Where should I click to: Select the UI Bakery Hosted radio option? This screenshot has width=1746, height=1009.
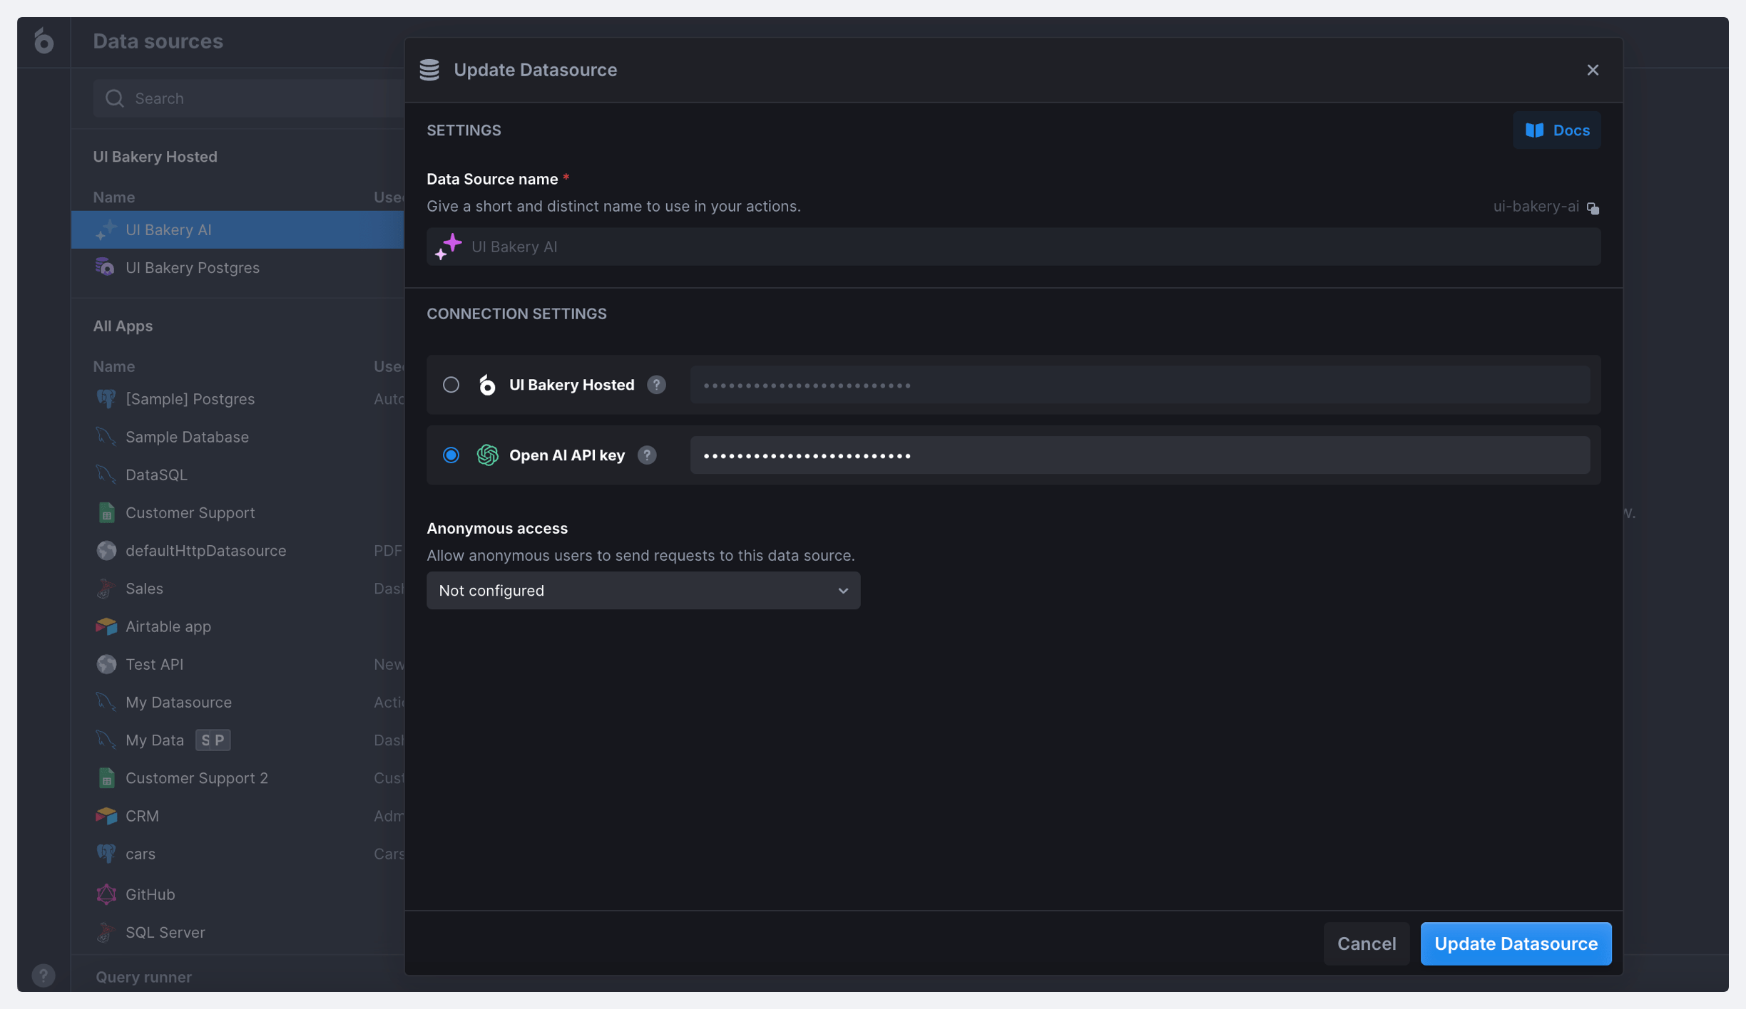pos(451,385)
